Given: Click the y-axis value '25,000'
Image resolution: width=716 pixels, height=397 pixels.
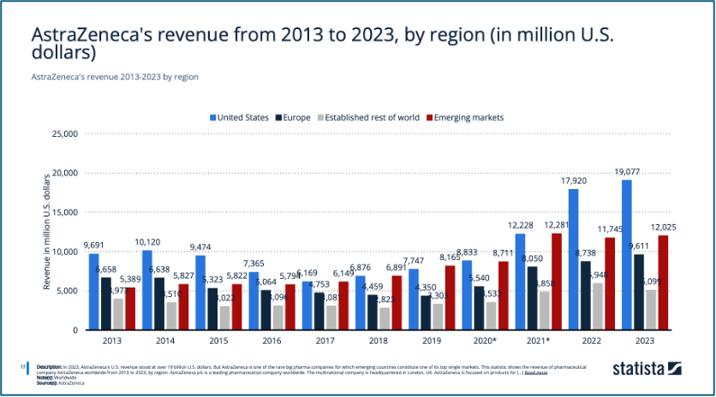Looking at the screenshot, I should (65, 134).
